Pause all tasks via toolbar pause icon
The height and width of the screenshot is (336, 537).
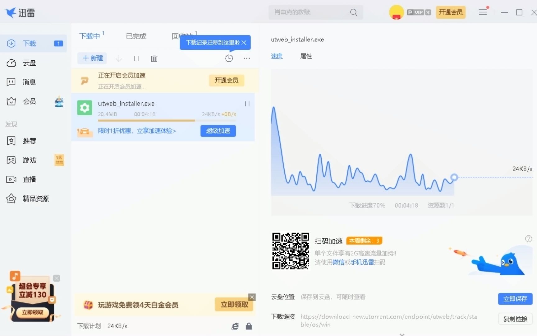pyautogui.click(x=136, y=58)
